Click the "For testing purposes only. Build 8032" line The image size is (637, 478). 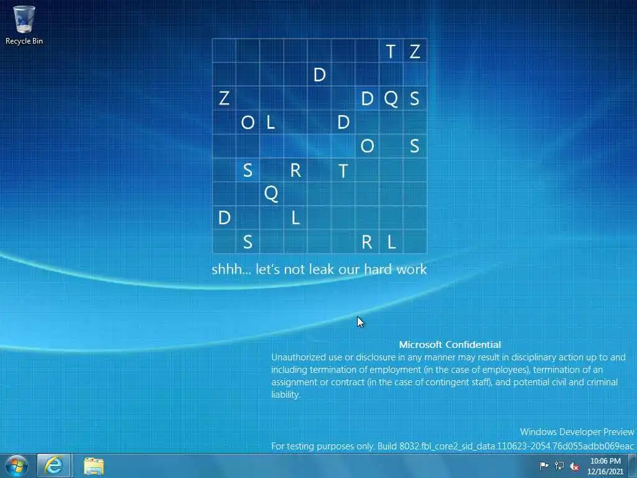tap(452, 446)
